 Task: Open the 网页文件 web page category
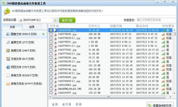(8, 67)
